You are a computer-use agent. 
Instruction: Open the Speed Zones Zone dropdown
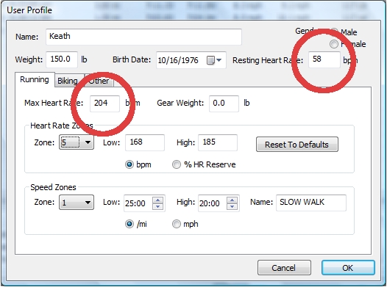(77, 203)
